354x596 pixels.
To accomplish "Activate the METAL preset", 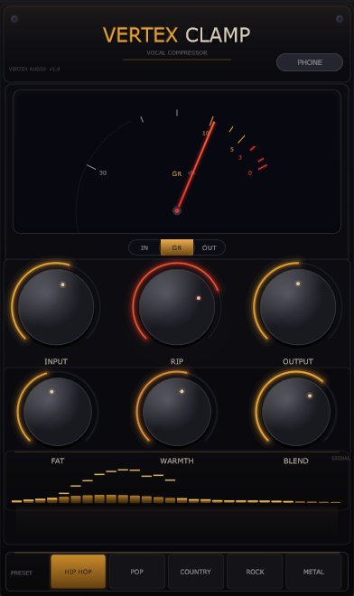I will [313, 572].
